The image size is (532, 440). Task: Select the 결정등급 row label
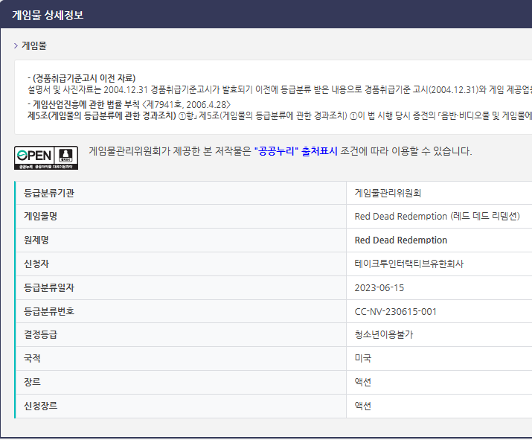coord(40,335)
